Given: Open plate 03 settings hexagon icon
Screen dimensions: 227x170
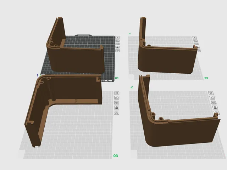Looking at the screenshot, I should (117, 113).
